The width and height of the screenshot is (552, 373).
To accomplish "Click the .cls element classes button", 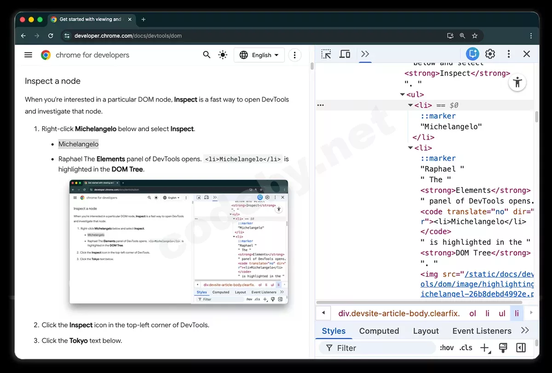I will coord(466,348).
